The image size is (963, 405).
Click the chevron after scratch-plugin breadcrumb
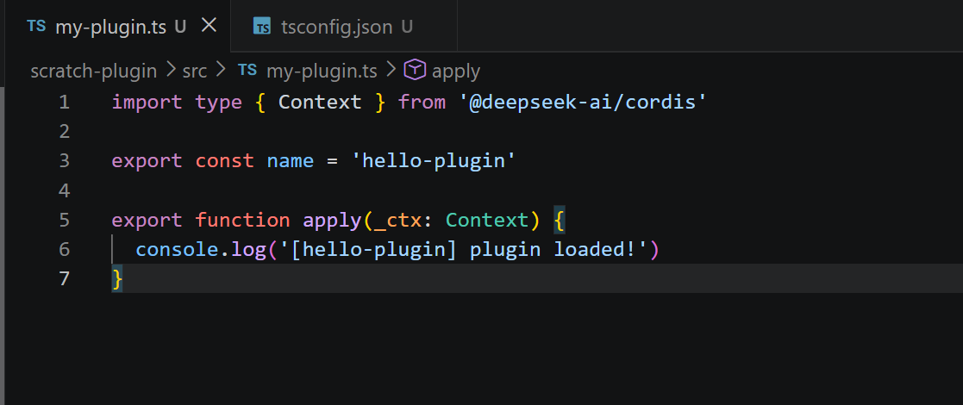[x=170, y=72]
